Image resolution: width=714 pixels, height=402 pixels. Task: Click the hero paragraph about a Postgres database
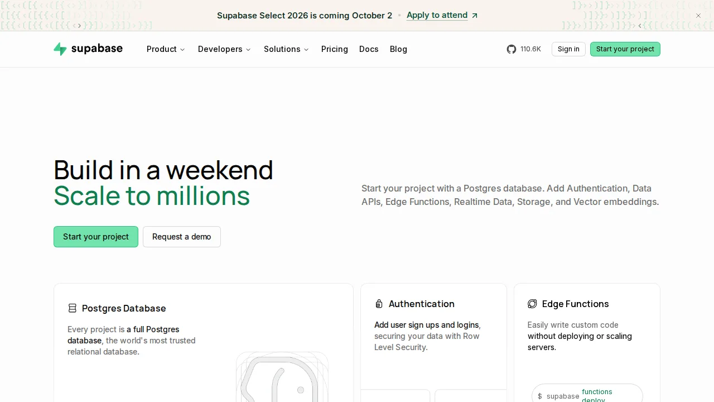[510, 195]
